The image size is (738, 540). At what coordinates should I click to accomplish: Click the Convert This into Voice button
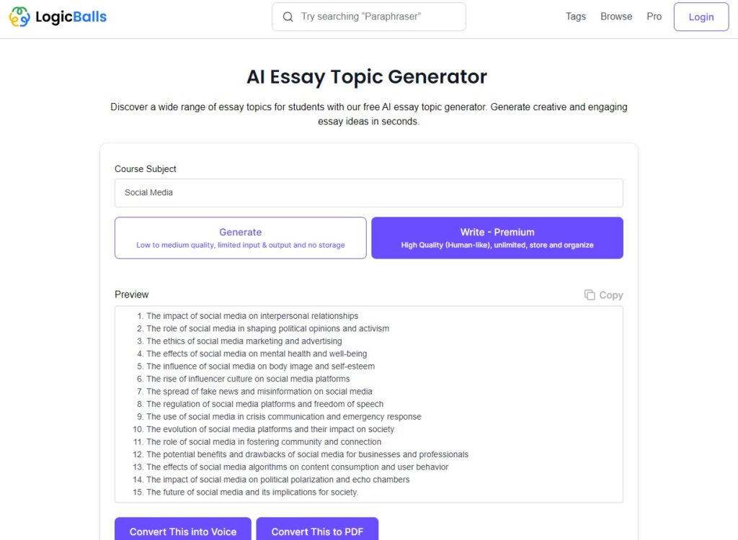pos(182,531)
